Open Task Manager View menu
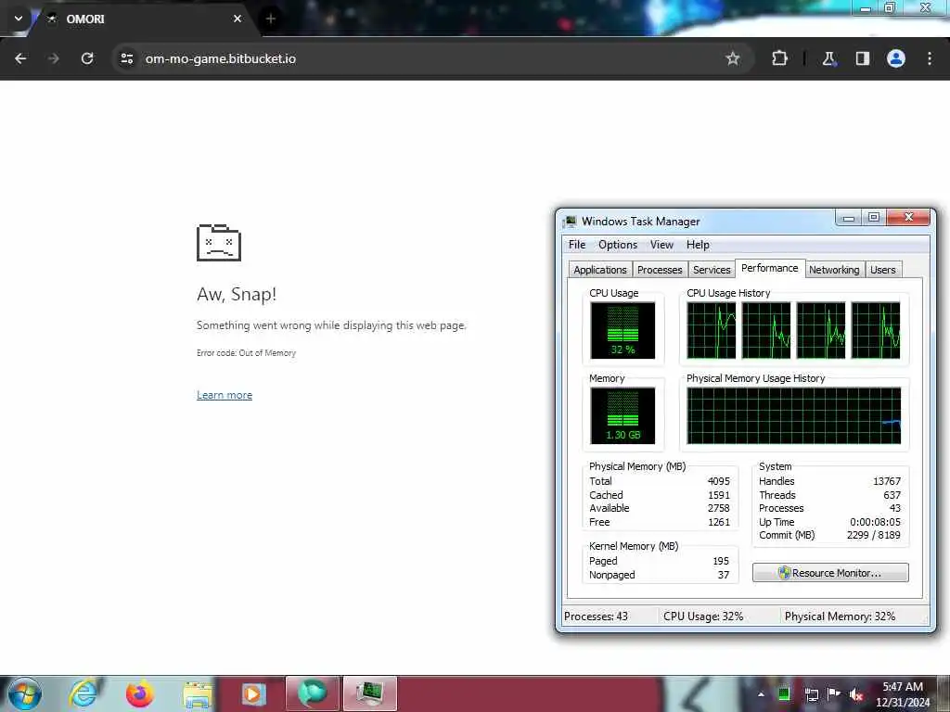 tap(661, 245)
